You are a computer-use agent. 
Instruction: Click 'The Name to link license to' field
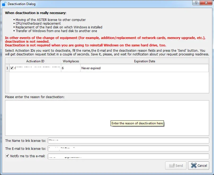127,141
